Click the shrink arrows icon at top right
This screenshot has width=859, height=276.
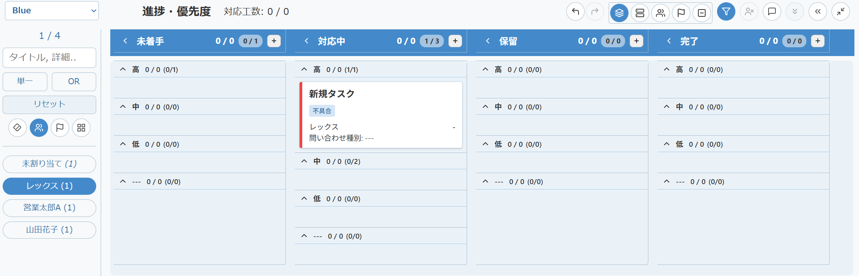(841, 12)
